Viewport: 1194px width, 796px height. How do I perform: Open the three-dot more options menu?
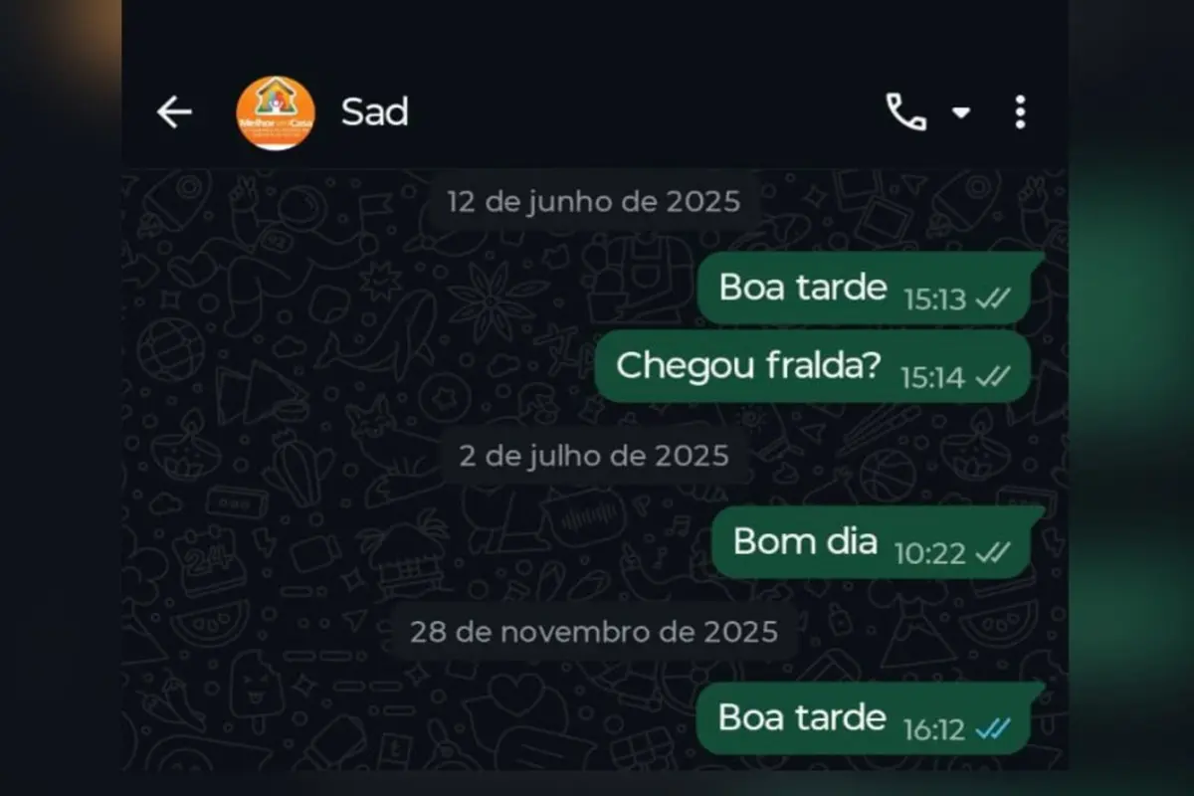(1020, 112)
